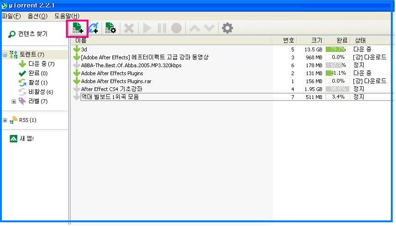Click the 토렌트 tree node icon
Screen dimensions: 396x226
[14, 55]
